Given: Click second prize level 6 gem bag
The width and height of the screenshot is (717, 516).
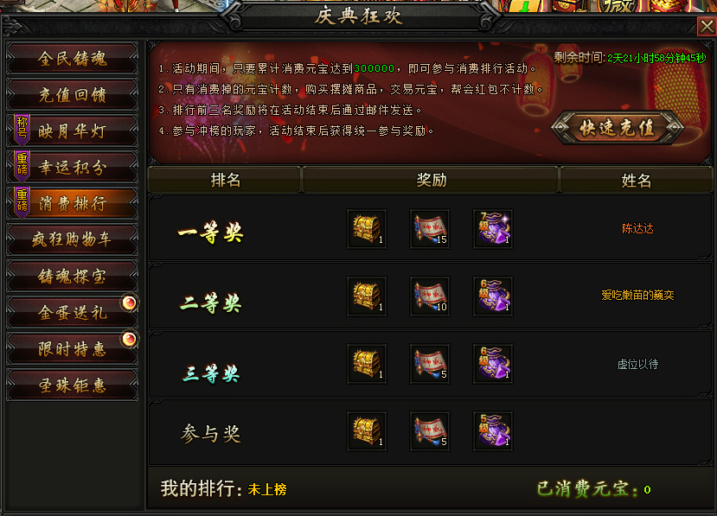Looking at the screenshot, I should click(493, 296).
